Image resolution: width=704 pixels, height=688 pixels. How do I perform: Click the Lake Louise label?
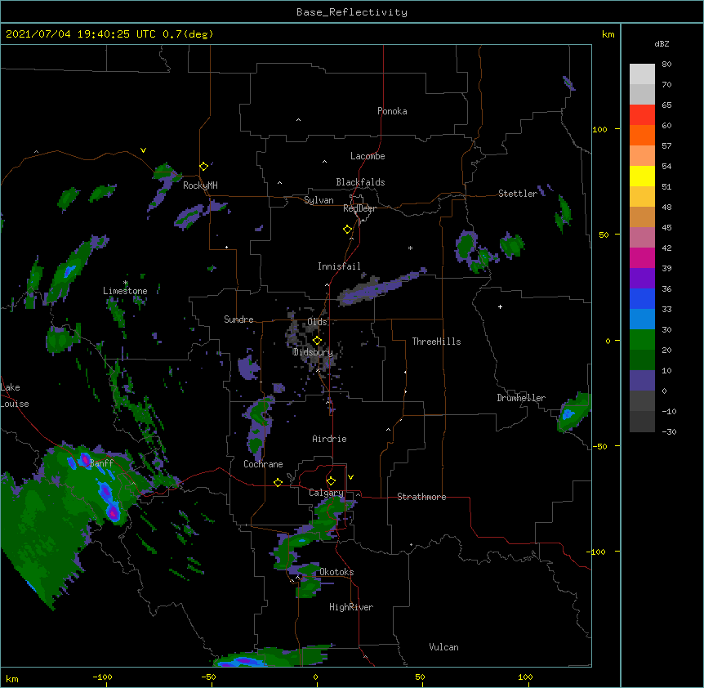click(15, 395)
